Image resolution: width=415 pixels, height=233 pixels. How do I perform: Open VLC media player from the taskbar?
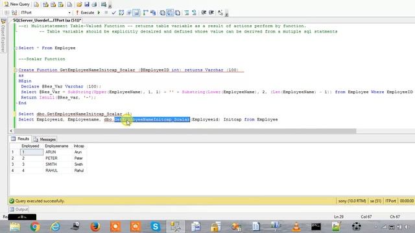(x=296, y=227)
